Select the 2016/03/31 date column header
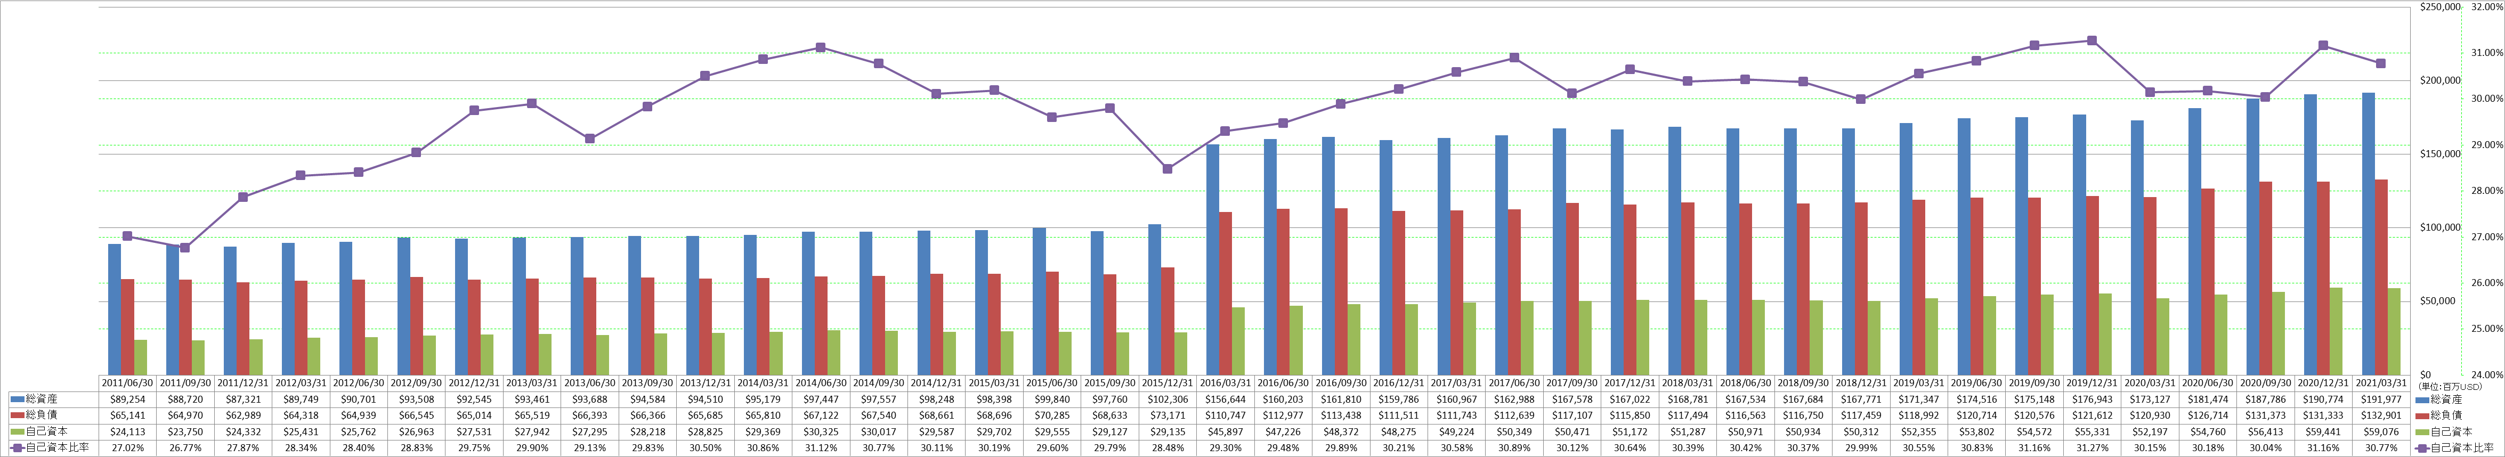This screenshot has height=457, width=2505. 1225,383
